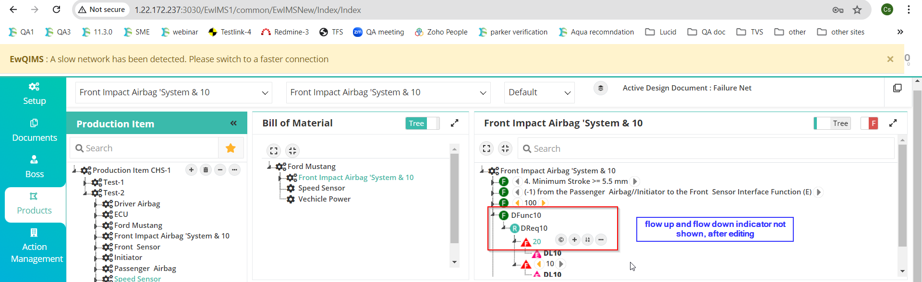
Task: Open more options for Production Item CHS-1
Action: [x=234, y=170]
